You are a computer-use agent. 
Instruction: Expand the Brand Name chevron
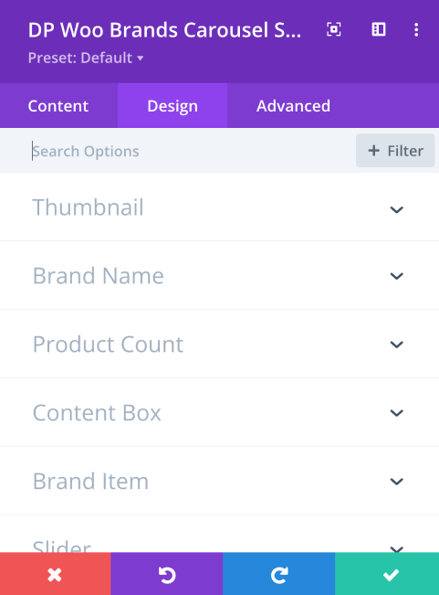click(397, 276)
